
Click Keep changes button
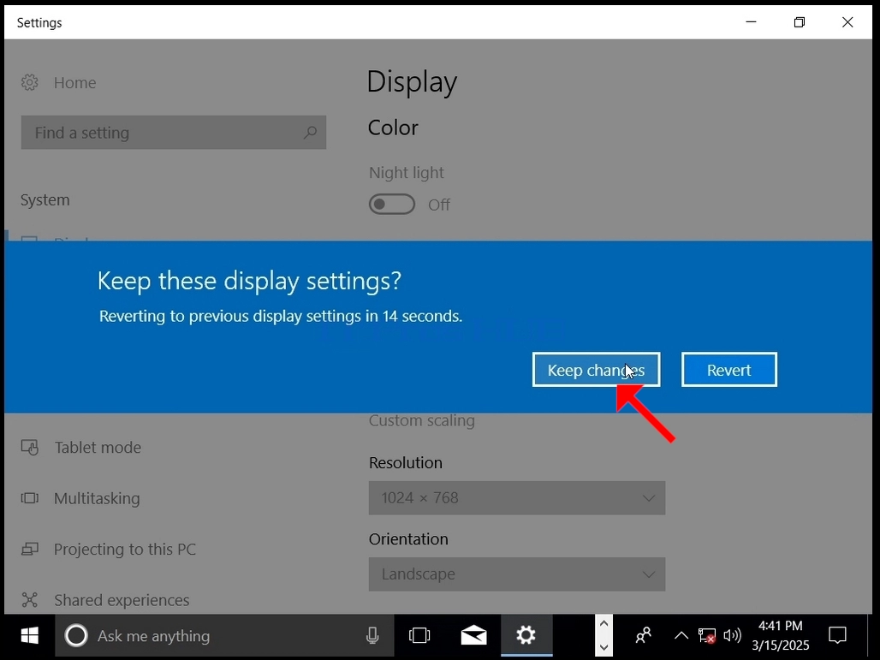(x=596, y=370)
